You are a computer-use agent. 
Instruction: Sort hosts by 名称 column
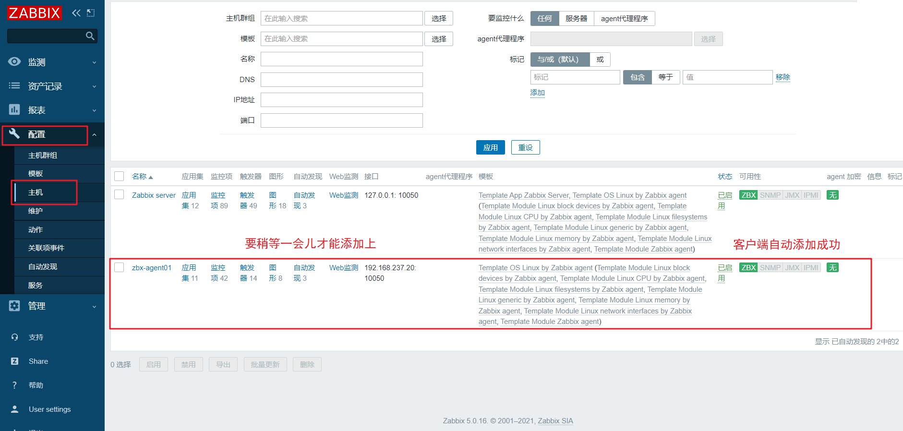point(142,176)
